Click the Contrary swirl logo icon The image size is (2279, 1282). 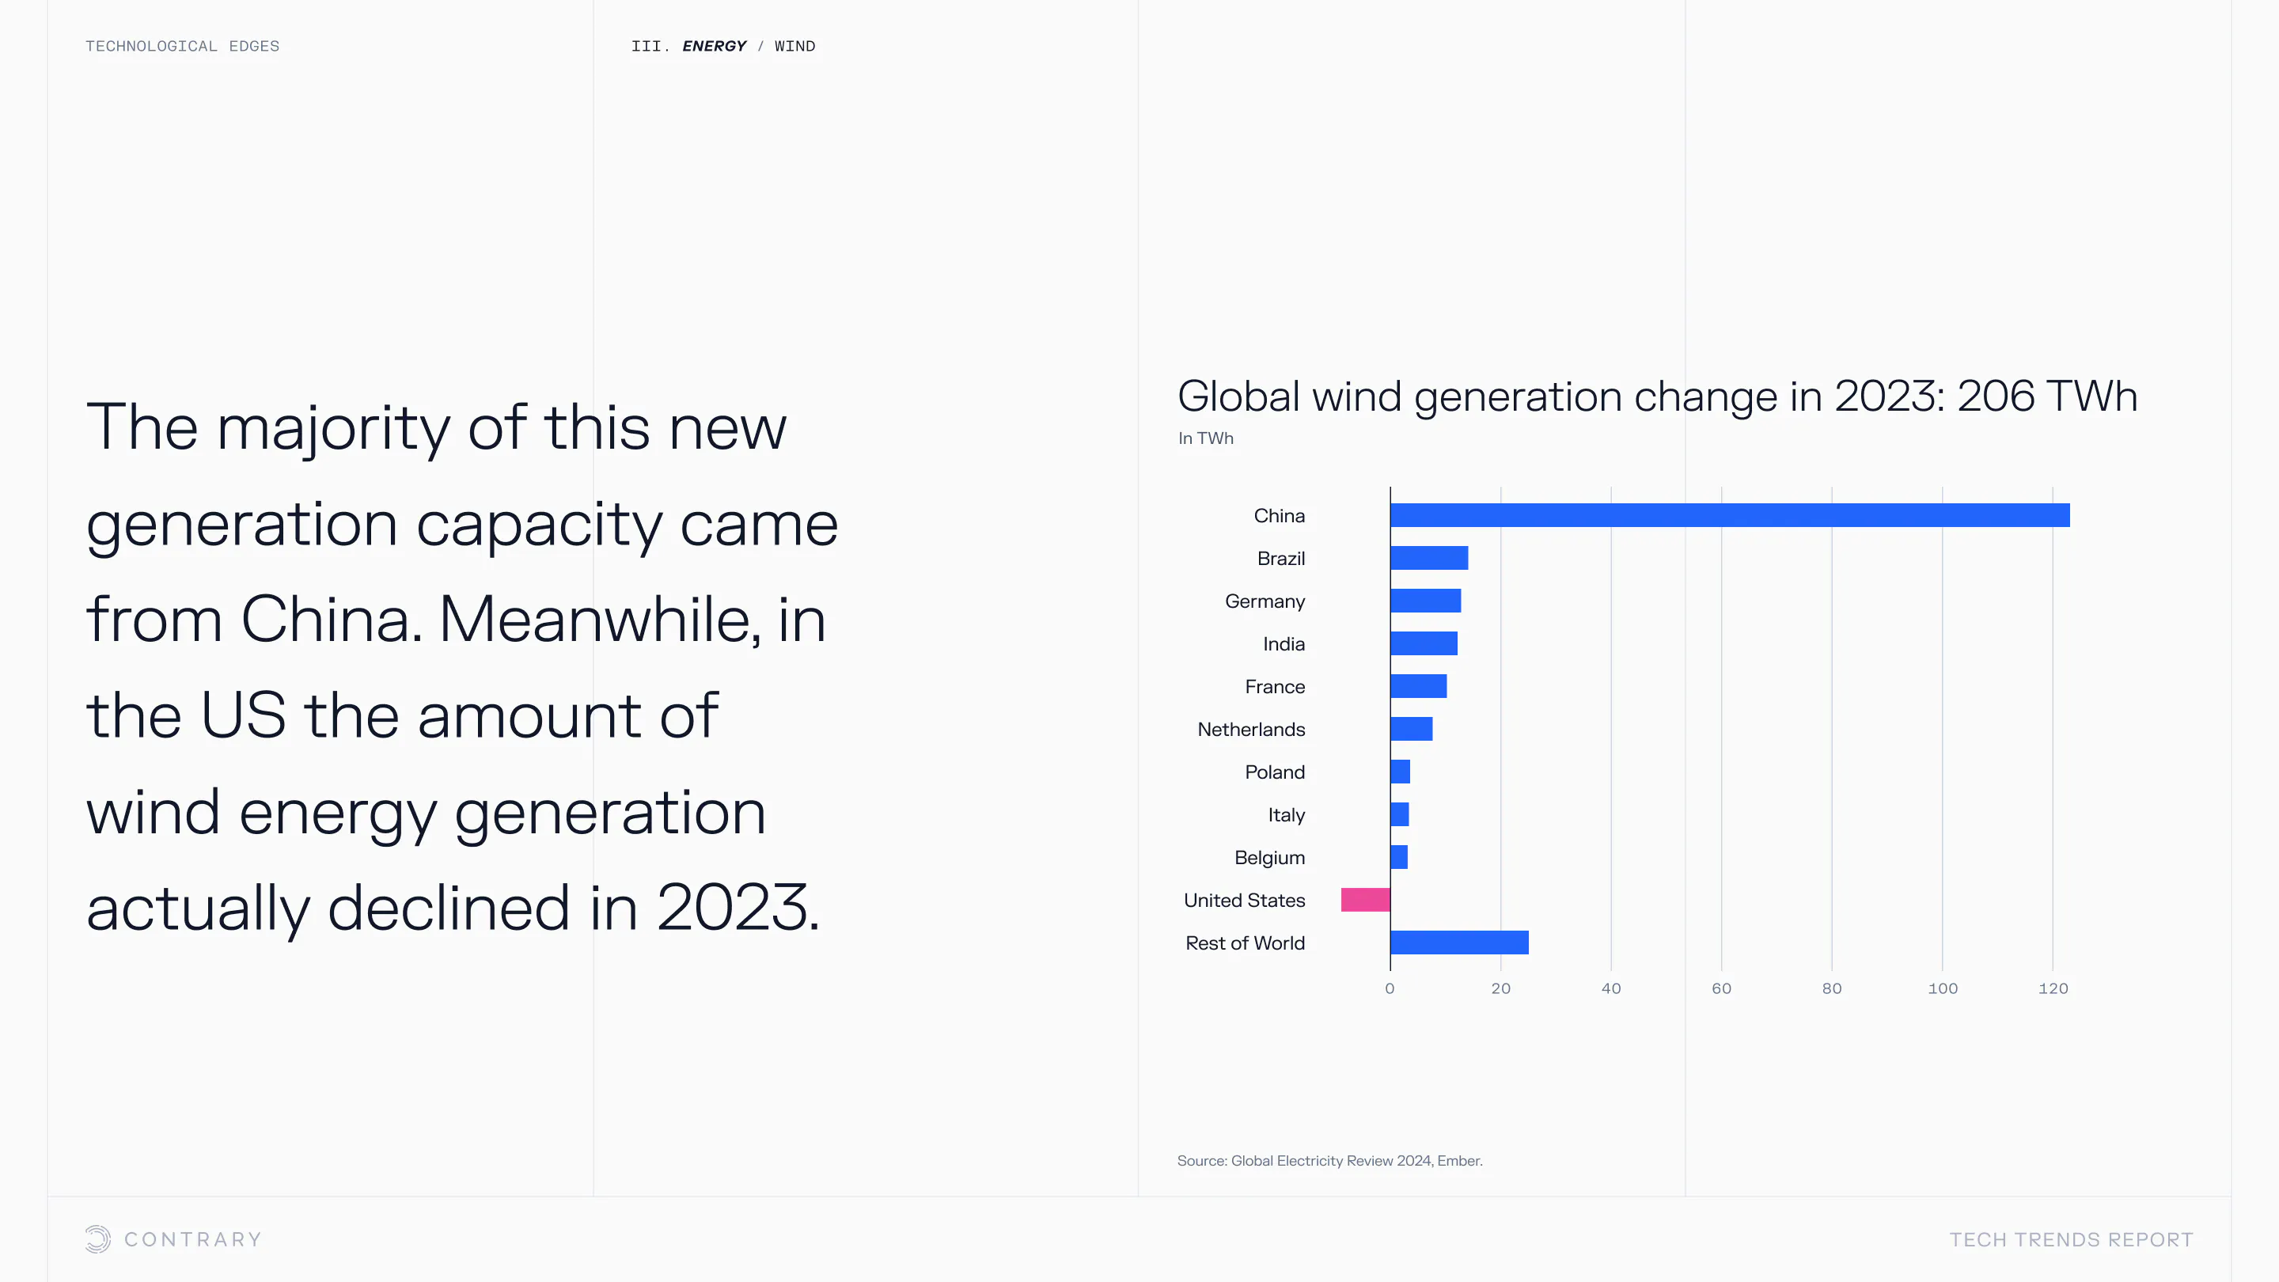(x=98, y=1238)
